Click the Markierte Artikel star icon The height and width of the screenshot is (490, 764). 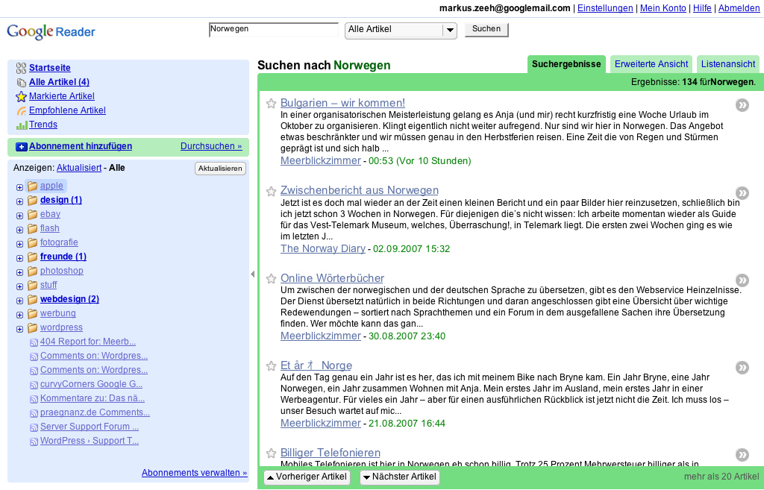(x=21, y=96)
